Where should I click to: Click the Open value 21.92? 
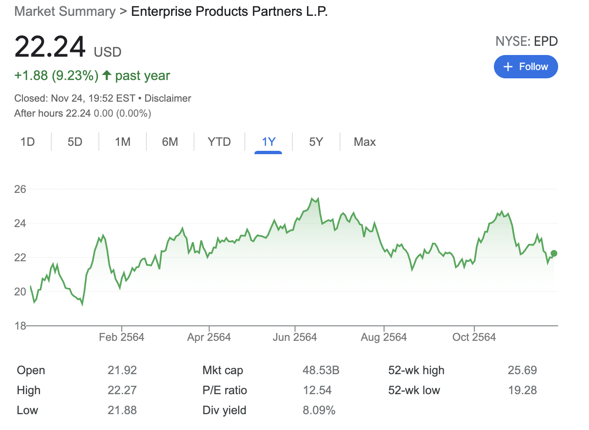click(x=122, y=370)
